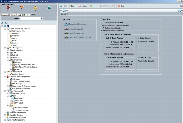Screen dimensions: 183x123
Task: Click the SAN Cloud tree icon
Action: (13, 103)
